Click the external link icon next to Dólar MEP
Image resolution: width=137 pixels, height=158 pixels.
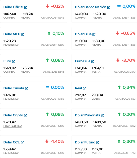(23, 34)
